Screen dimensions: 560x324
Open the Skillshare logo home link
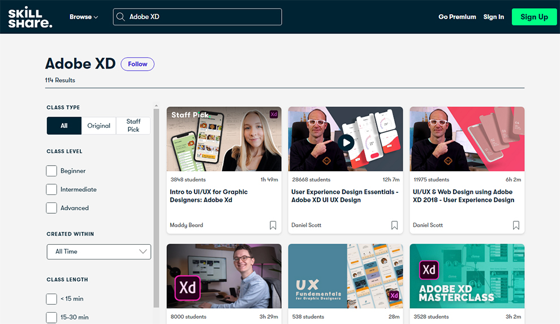point(30,18)
